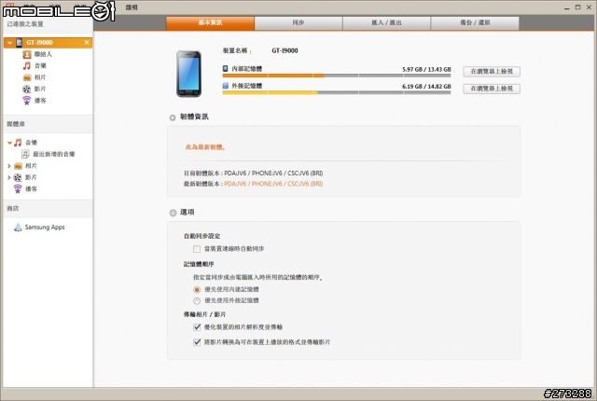This screenshot has height=401, width=597.
Task: Click the 選項 options gear icon
Action: pos(173,213)
